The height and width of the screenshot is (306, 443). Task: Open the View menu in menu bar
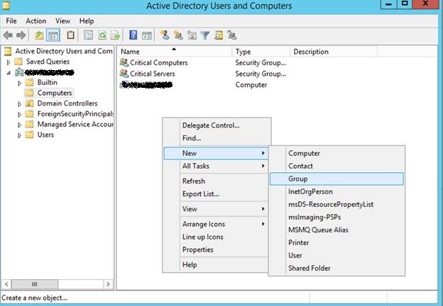(62, 21)
